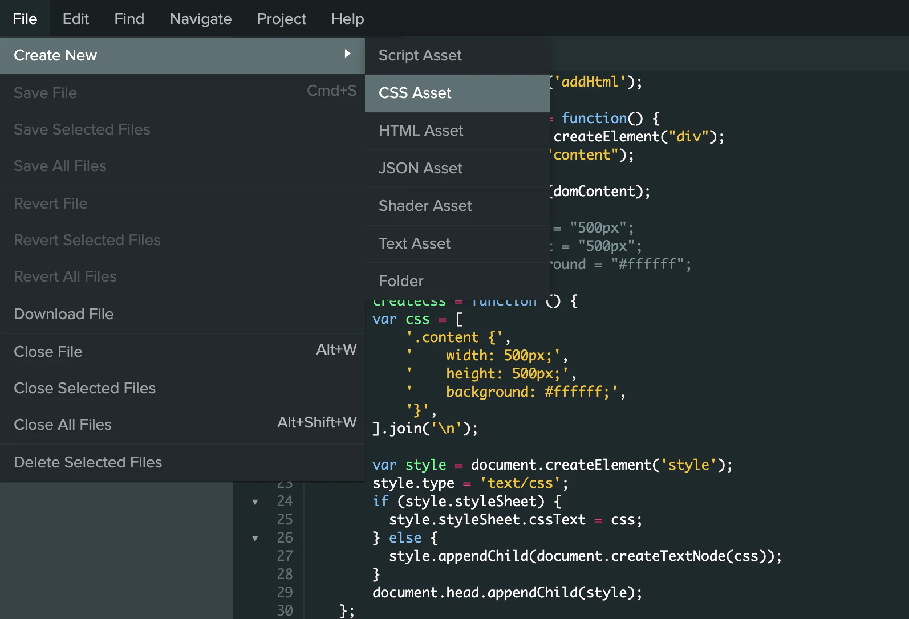Screen dimensions: 909x619
Task: Collapse the code fold at line 24
Action: click(x=255, y=502)
